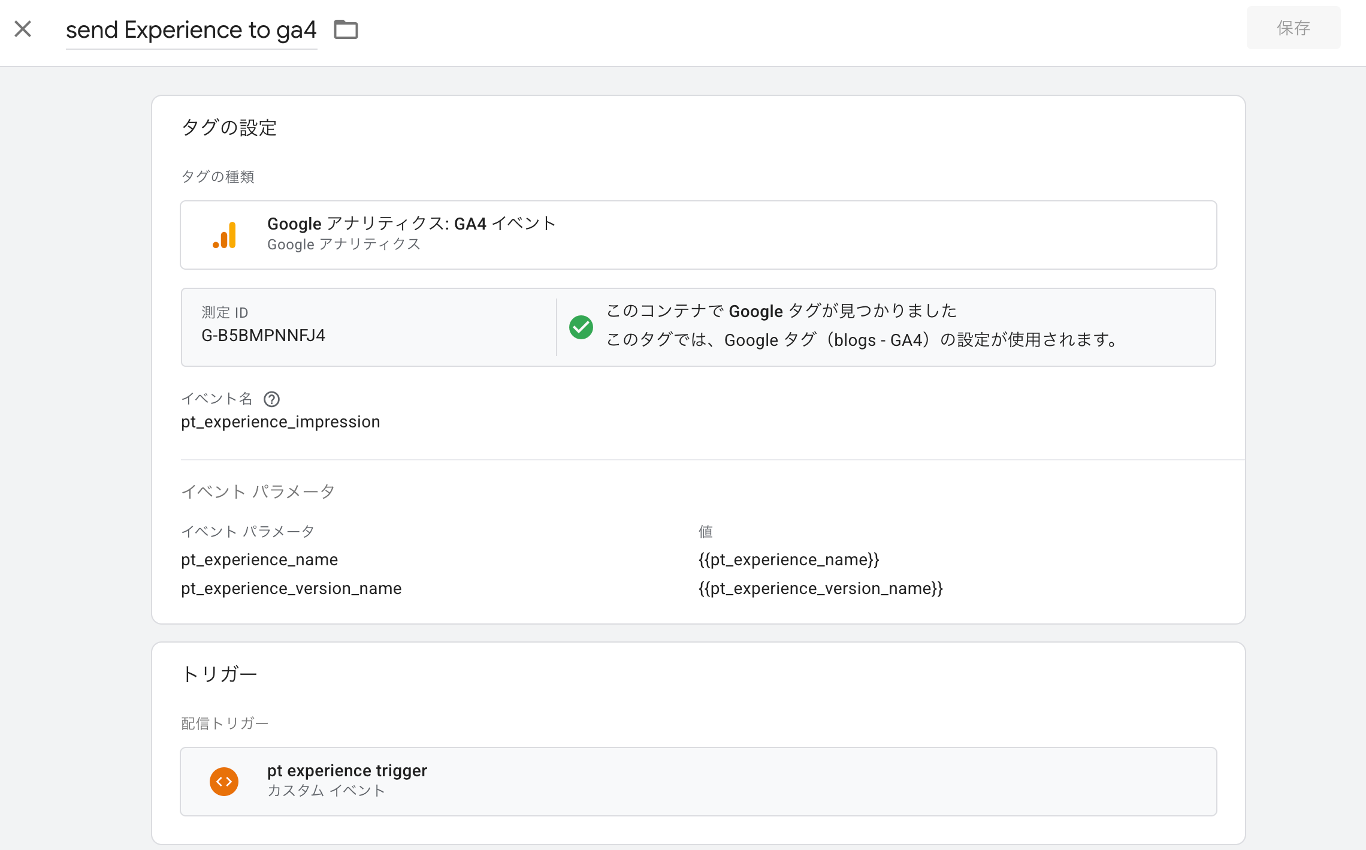
Task: Open the Google アナリティクス: GA4 イベント tag type
Action: coord(699,235)
